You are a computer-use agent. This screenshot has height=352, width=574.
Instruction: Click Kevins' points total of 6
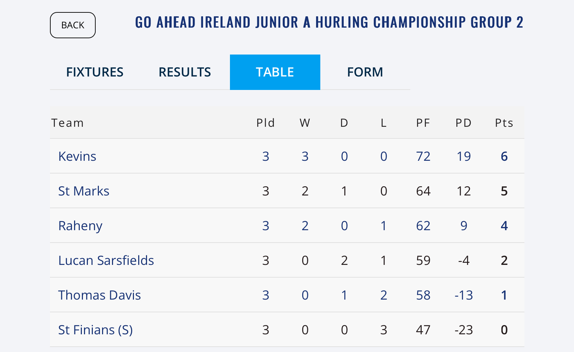coord(504,156)
